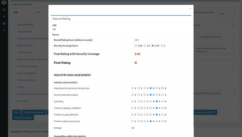Viewport: 242px width, 137px height.
Task: Go to Statutory Checks section
Action: point(25,45)
